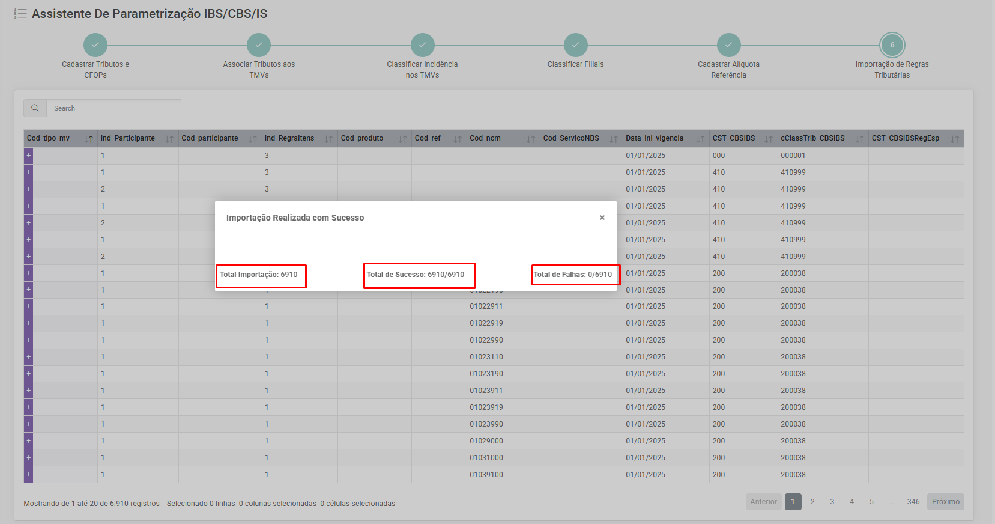Screen dimensions: 995x524
Task: Click the Mostrando de 1 até 20 status text
Action: (x=92, y=504)
